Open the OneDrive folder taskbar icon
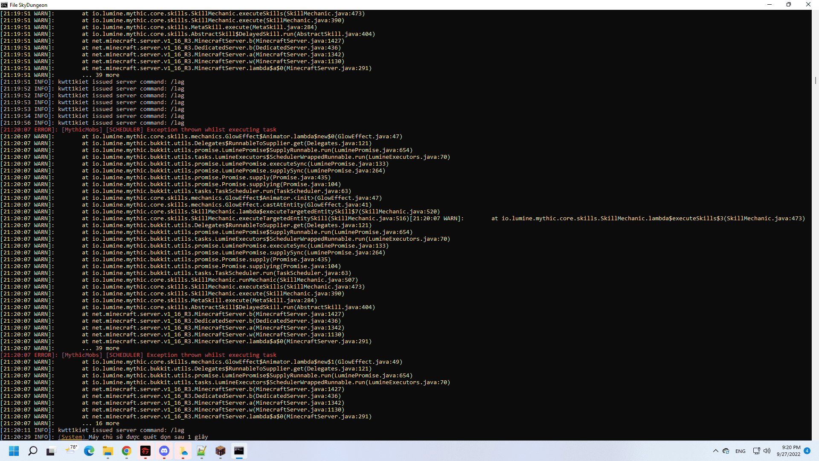Screen dimensions: 819x461 183,451
